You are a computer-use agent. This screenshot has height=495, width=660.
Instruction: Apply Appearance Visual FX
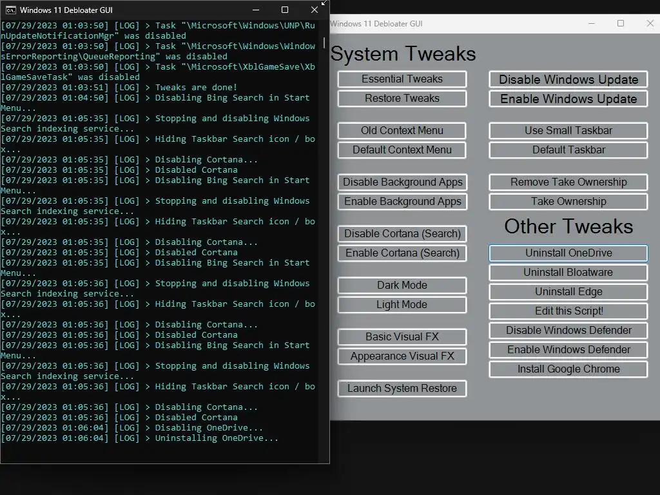402,356
